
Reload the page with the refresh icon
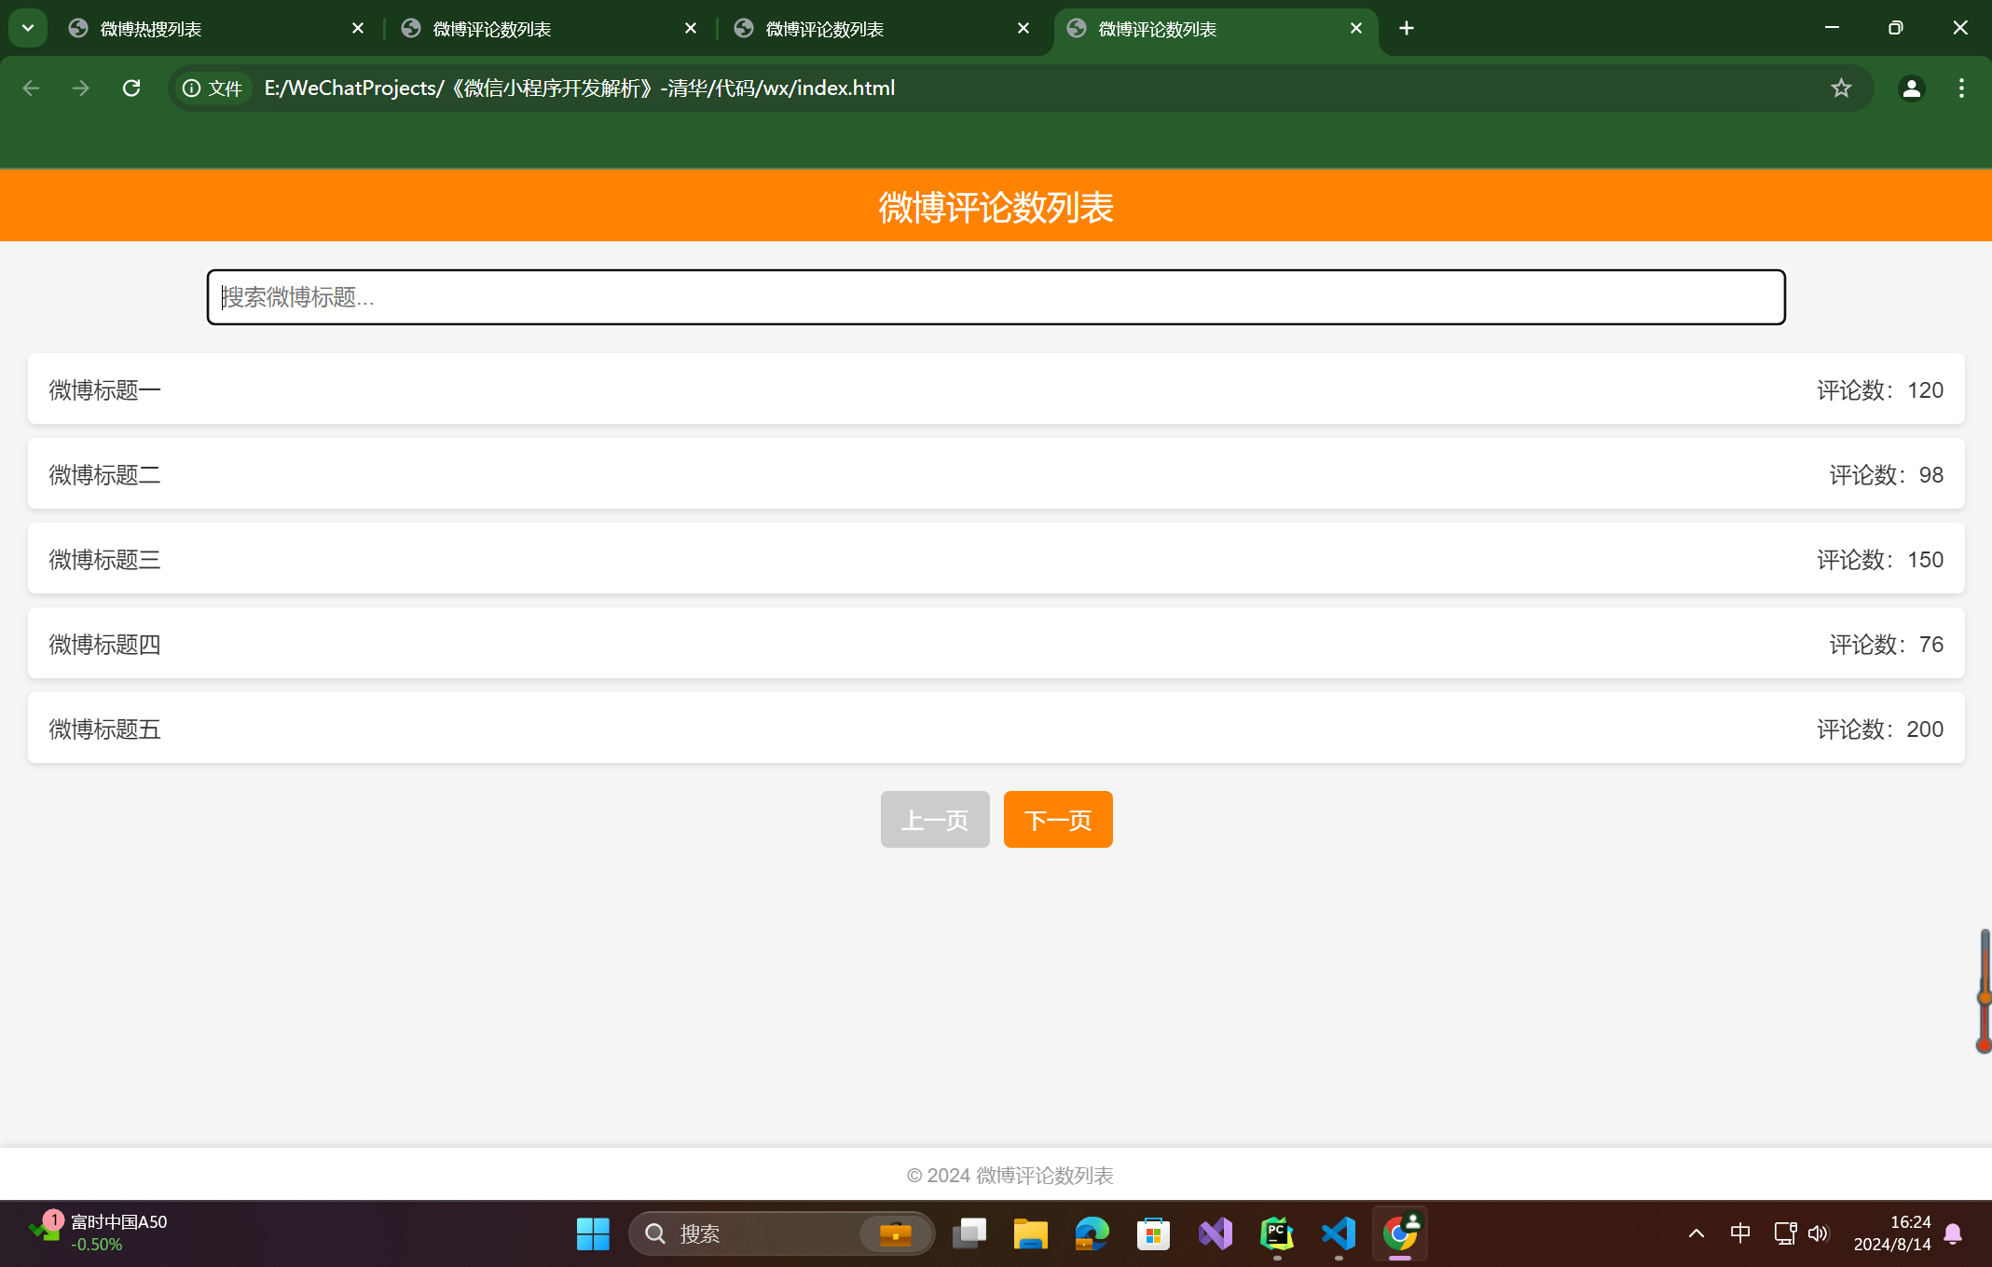(x=131, y=88)
